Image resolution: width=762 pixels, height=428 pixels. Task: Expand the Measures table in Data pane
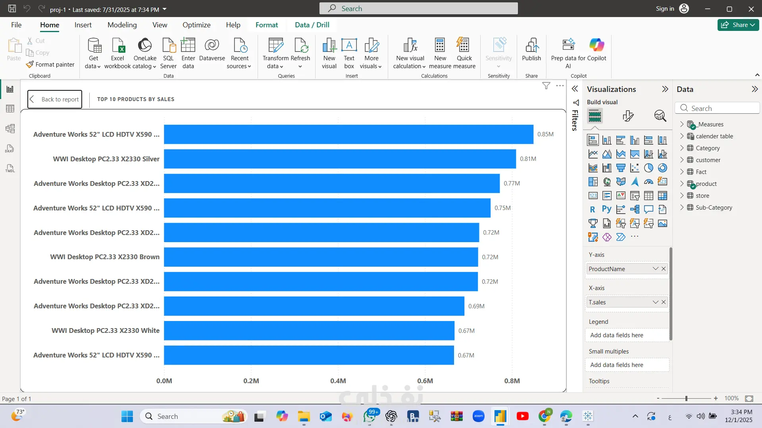[x=682, y=124]
